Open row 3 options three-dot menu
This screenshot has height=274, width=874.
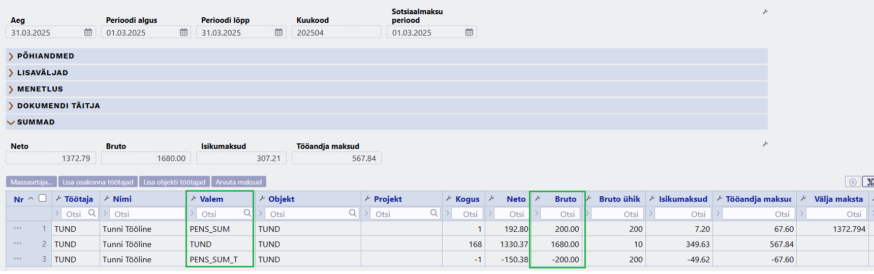pyautogui.click(x=18, y=259)
